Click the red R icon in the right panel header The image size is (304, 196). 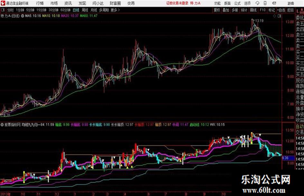pyautogui.click(x=302, y=10)
